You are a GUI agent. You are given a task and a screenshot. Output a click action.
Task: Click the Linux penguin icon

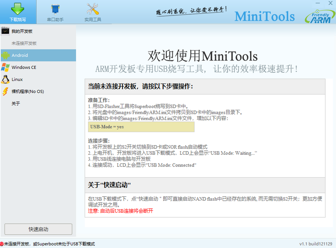pyautogui.click(x=5, y=79)
